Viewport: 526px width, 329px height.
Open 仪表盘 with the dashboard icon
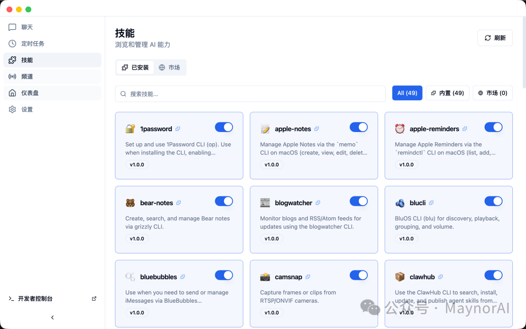point(12,93)
